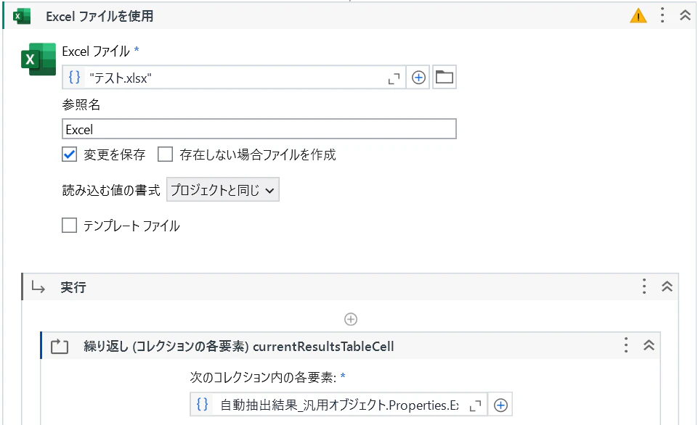Click the "テスト.xlsx" file path field

pos(234,78)
